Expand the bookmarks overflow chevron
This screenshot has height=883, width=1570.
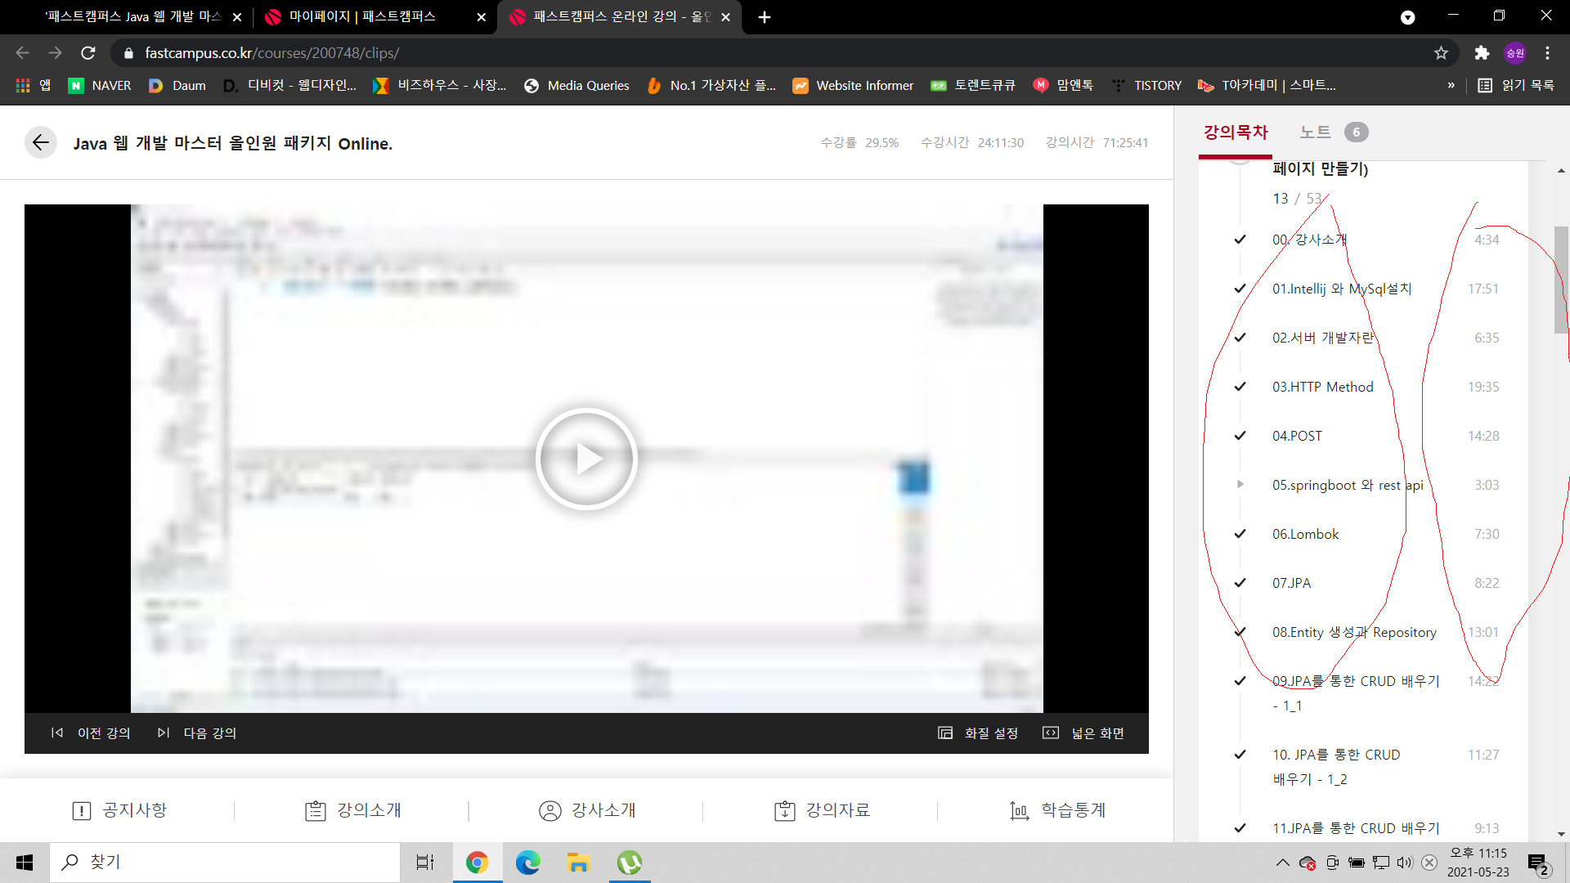(x=1451, y=85)
